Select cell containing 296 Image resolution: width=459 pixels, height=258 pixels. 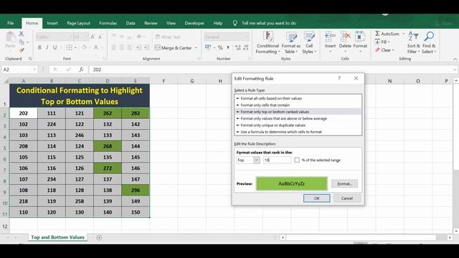[136, 190]
